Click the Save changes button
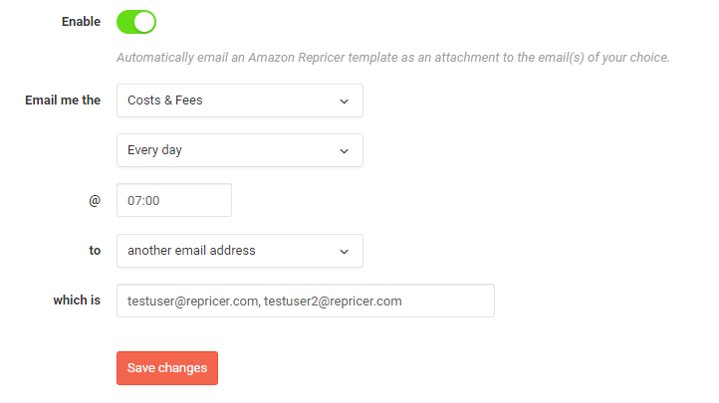The height and width of the screenshot is (403, 719). [x=167, y=368]
